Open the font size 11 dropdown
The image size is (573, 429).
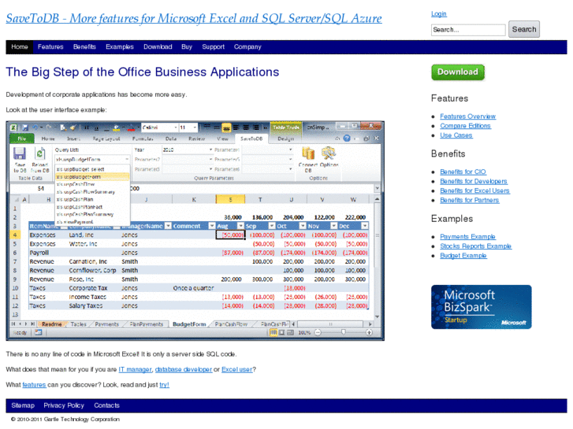pos(195,128)
